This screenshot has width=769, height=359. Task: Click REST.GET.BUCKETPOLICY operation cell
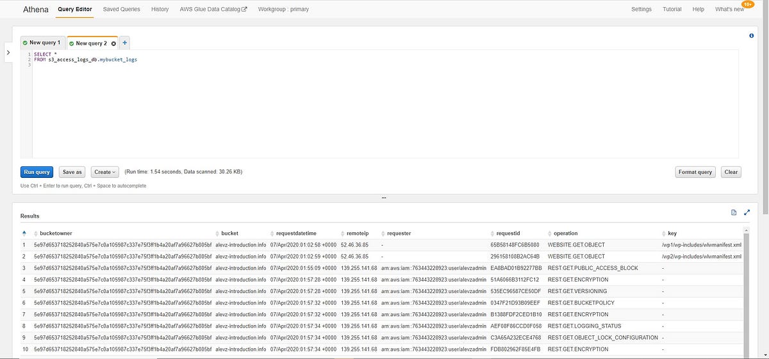(581, 303)
